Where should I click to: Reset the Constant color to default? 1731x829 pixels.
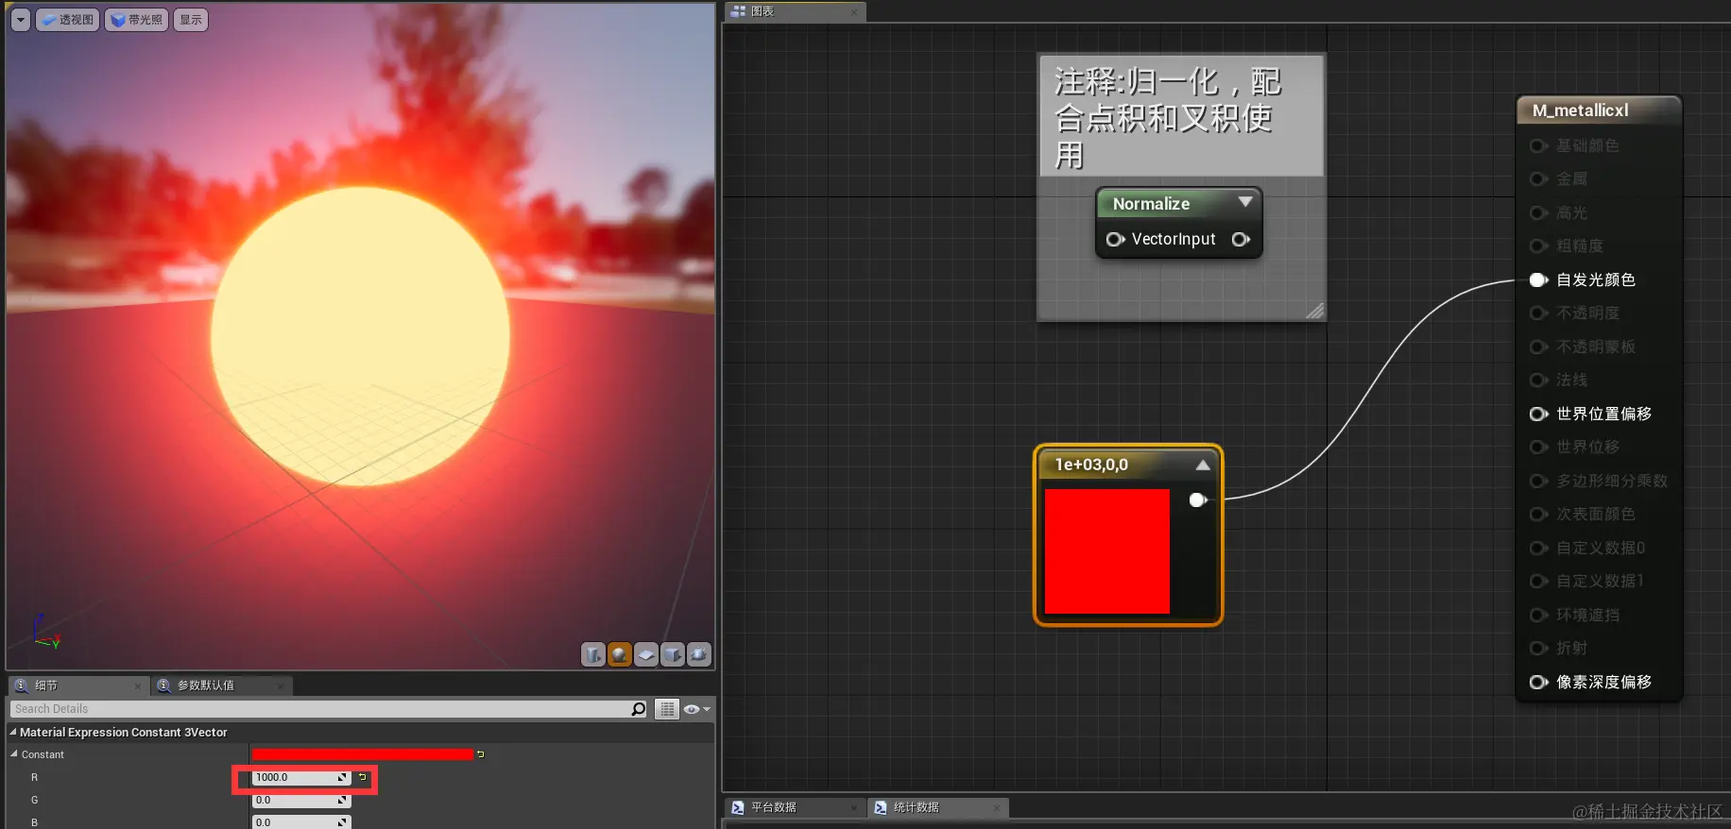(x=481, y=754)
